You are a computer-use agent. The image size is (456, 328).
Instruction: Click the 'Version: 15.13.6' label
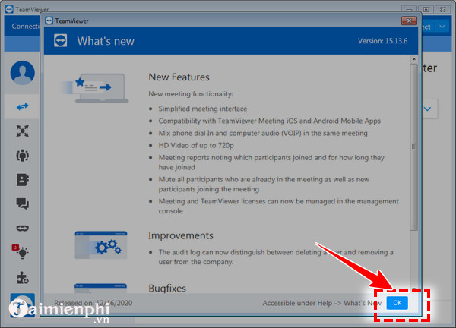click(x=382, y=41)
